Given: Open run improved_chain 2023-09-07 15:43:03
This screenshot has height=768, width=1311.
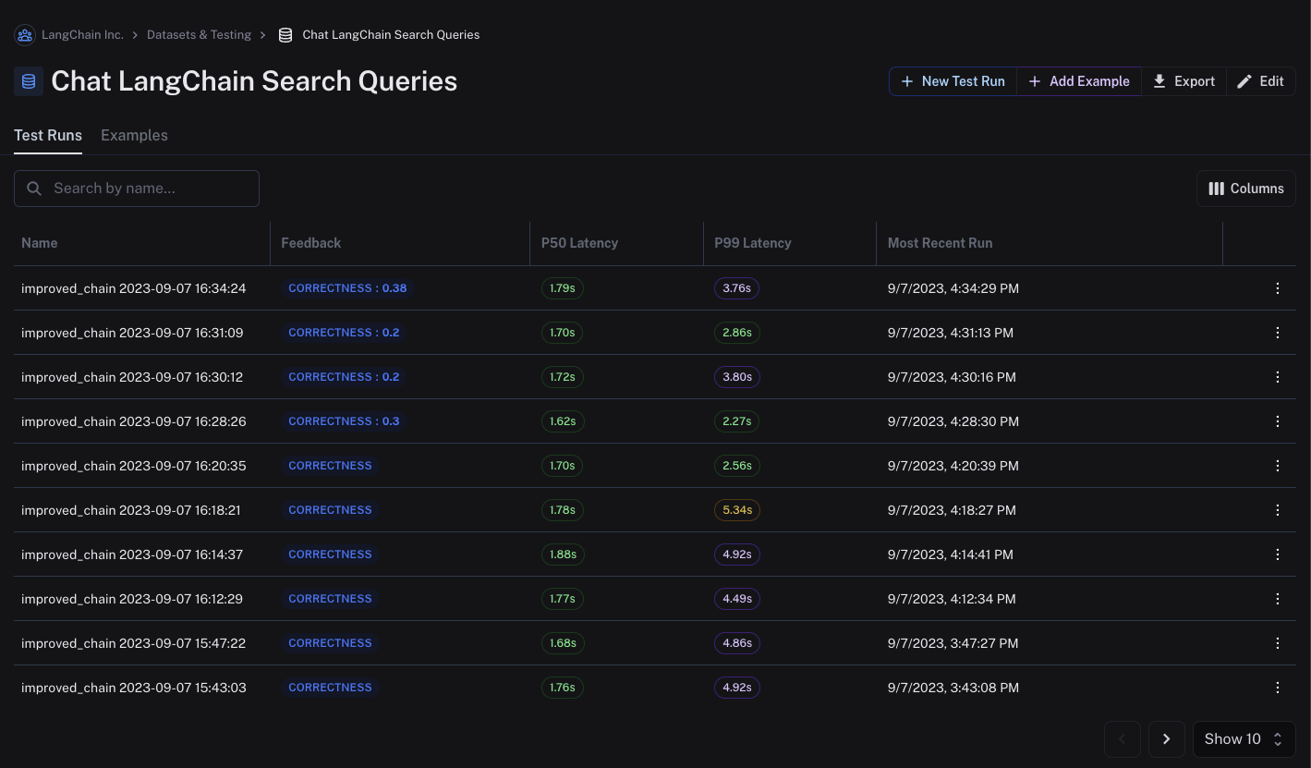Looking at the screenshot, I should point(134,688).
